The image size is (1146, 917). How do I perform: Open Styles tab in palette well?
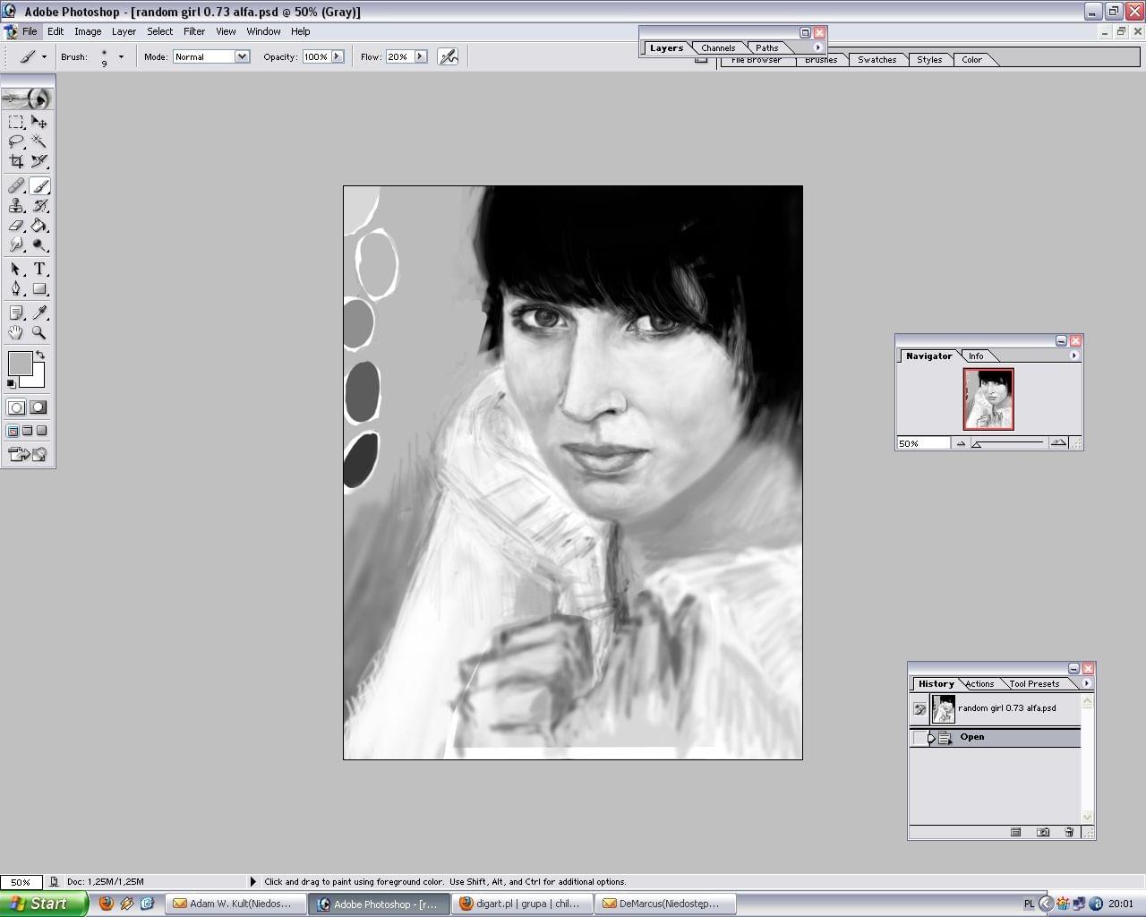point(929,60)
